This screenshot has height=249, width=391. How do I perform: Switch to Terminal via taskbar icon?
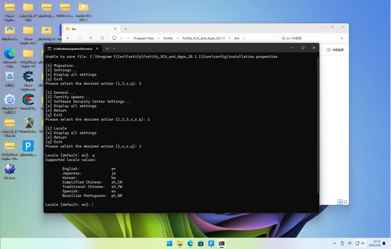click(x=222, y=243)
